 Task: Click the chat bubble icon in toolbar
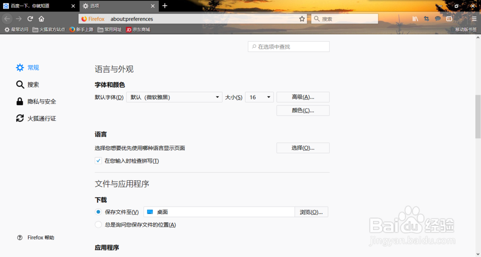click(438, 19)
